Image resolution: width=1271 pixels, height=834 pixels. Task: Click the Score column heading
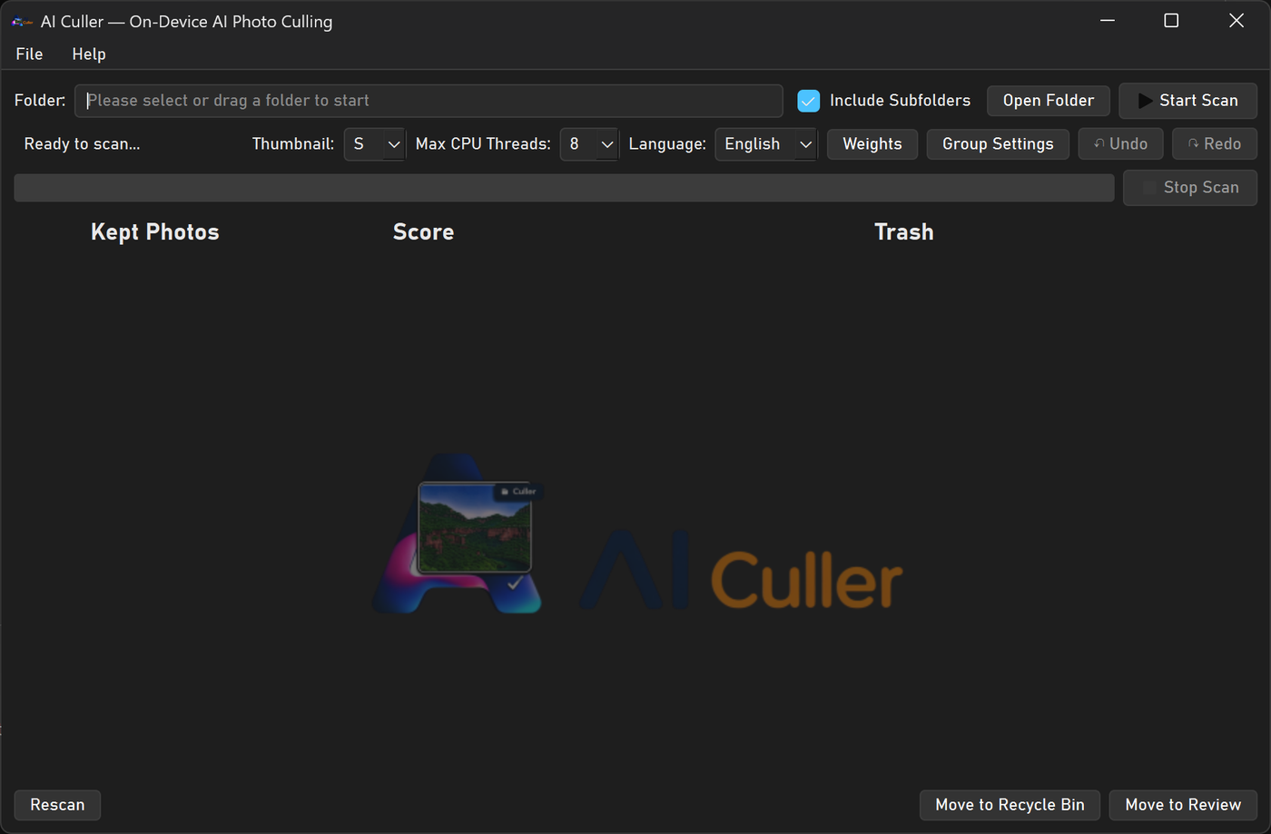click(423, 232)
